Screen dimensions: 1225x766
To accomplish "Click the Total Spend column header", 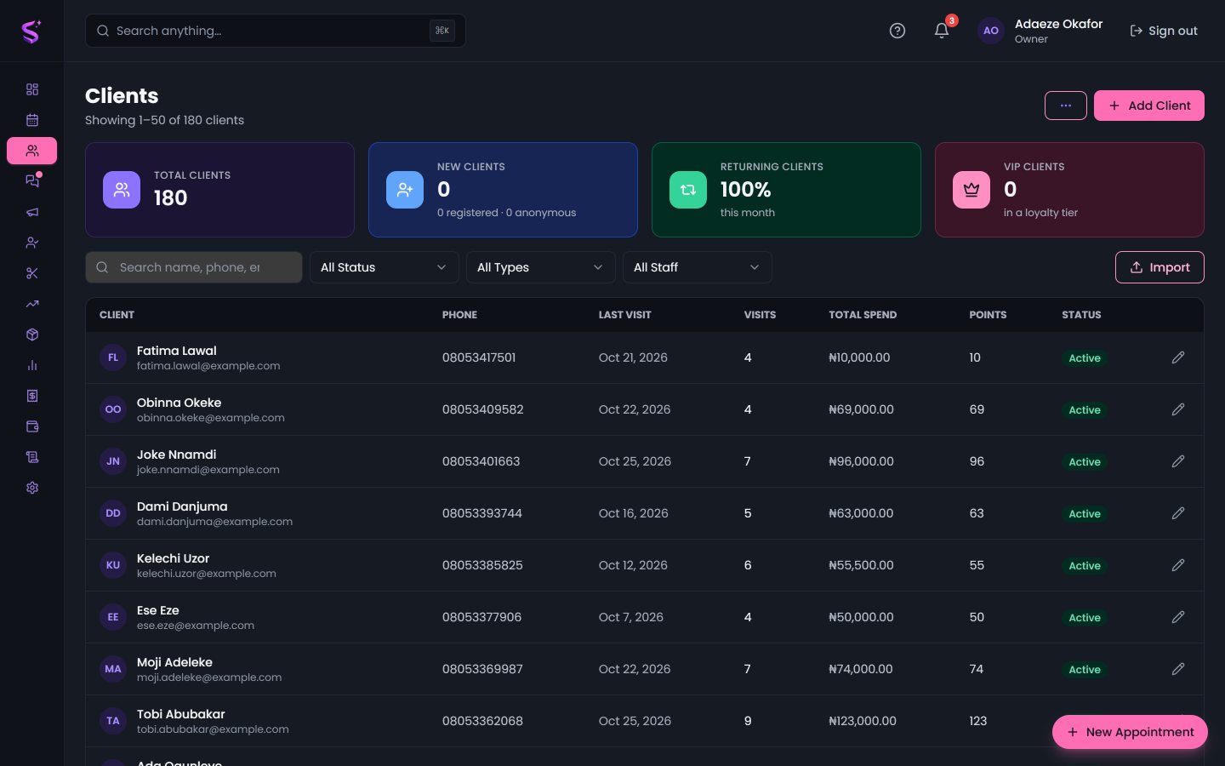I will coord(863,315).
